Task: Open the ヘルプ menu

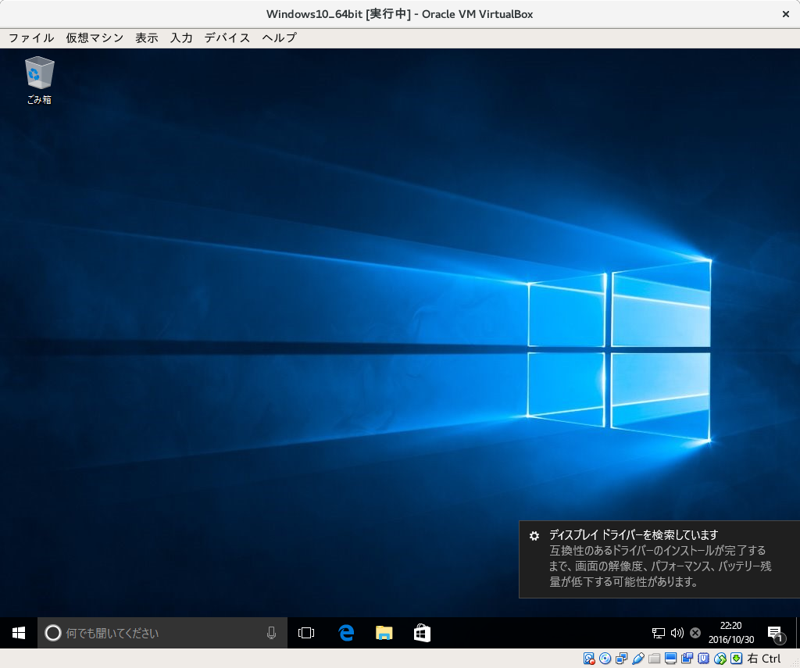Action: click(279, 38)
